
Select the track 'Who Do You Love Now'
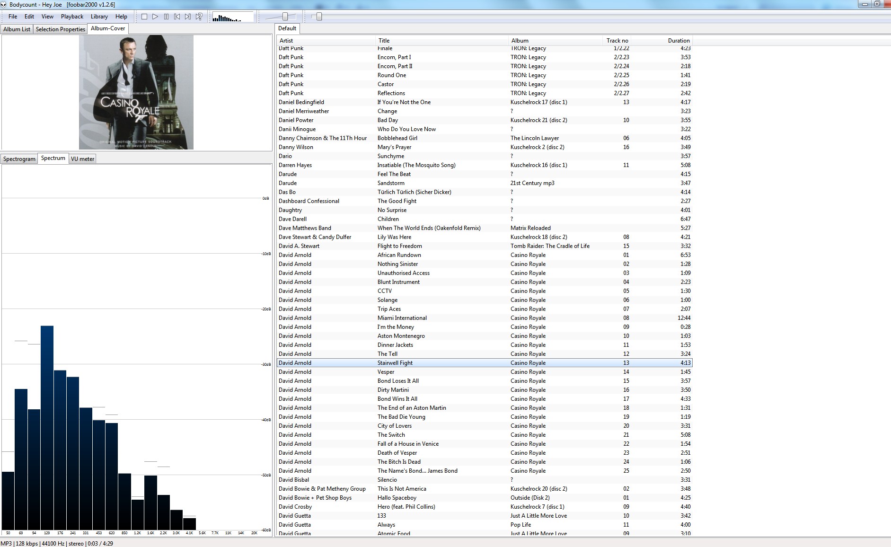pyautogui.click(x=485, y=129)
